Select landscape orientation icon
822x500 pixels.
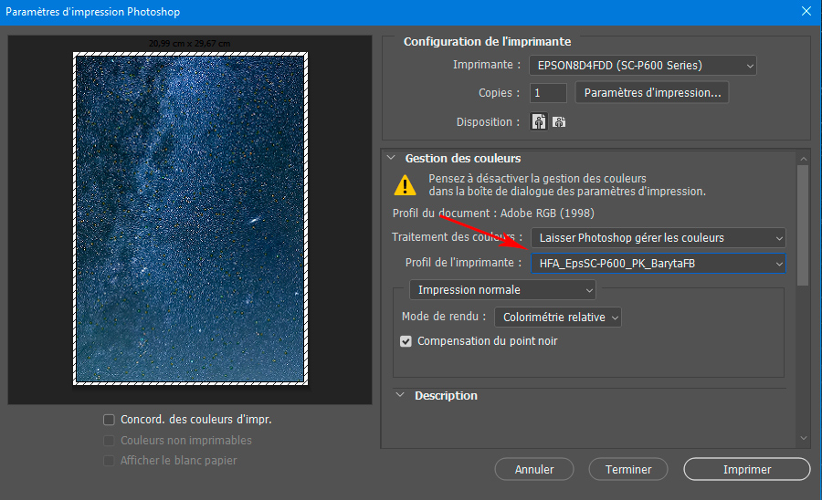click(x=559, y=122)
